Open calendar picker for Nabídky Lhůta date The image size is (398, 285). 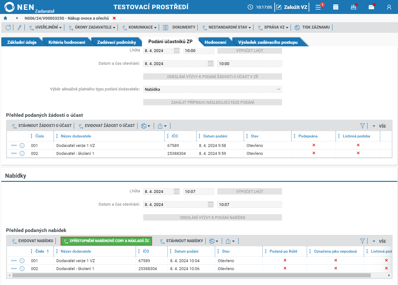click(x=177, y=191)
